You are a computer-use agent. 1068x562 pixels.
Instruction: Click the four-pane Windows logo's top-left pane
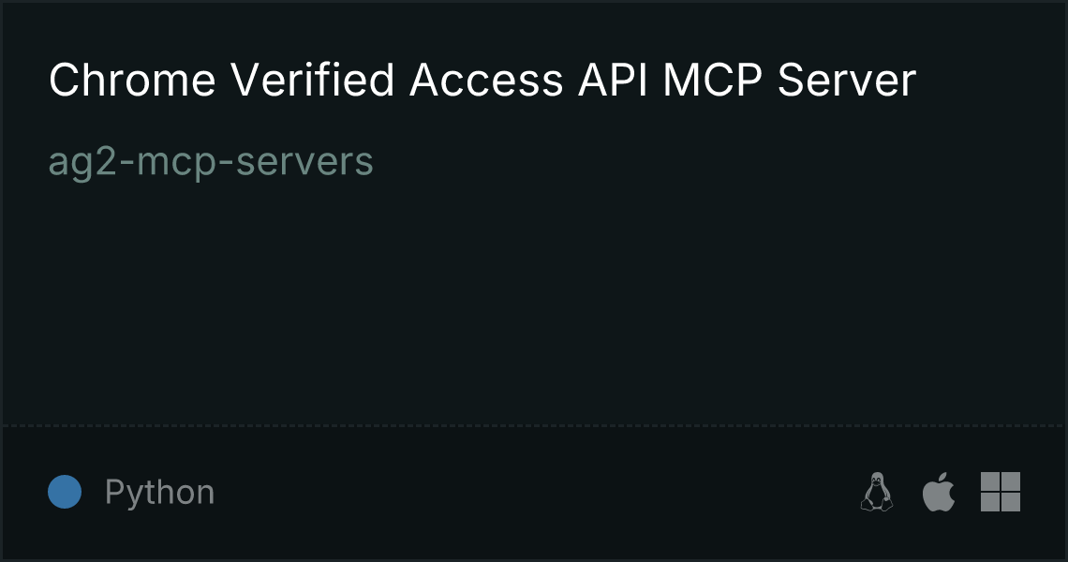point(989,481)
